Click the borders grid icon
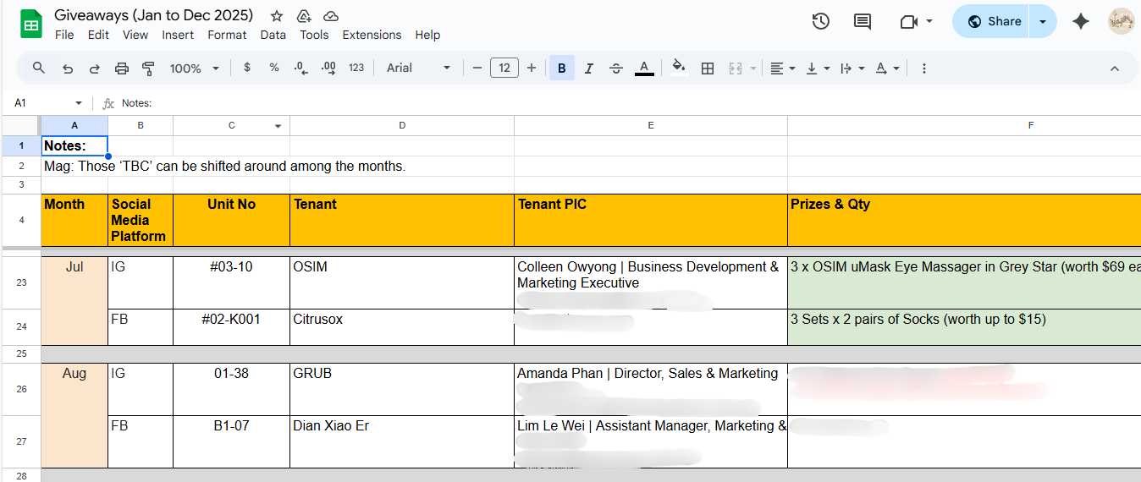The image size is (1141, 482). 708,68
